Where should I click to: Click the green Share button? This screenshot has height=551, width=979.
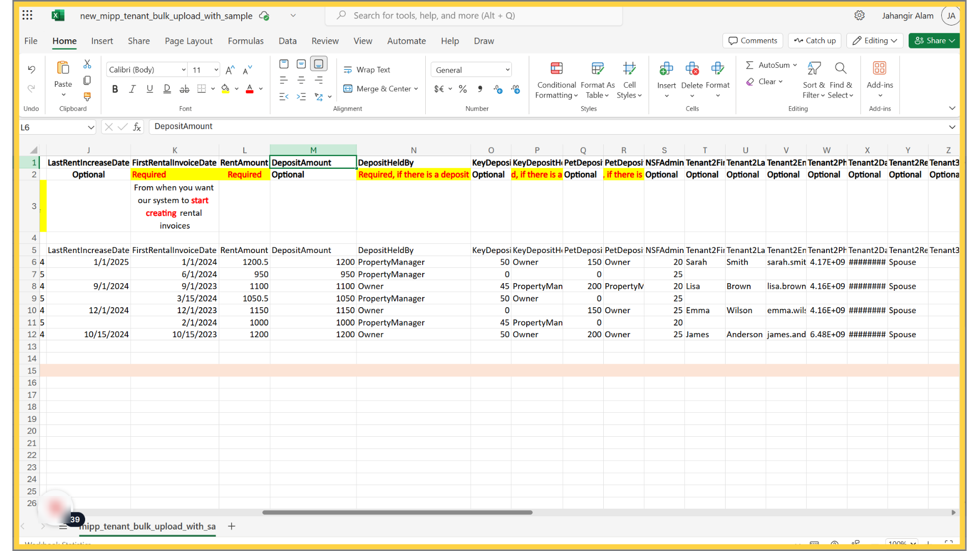click(934, 41)
